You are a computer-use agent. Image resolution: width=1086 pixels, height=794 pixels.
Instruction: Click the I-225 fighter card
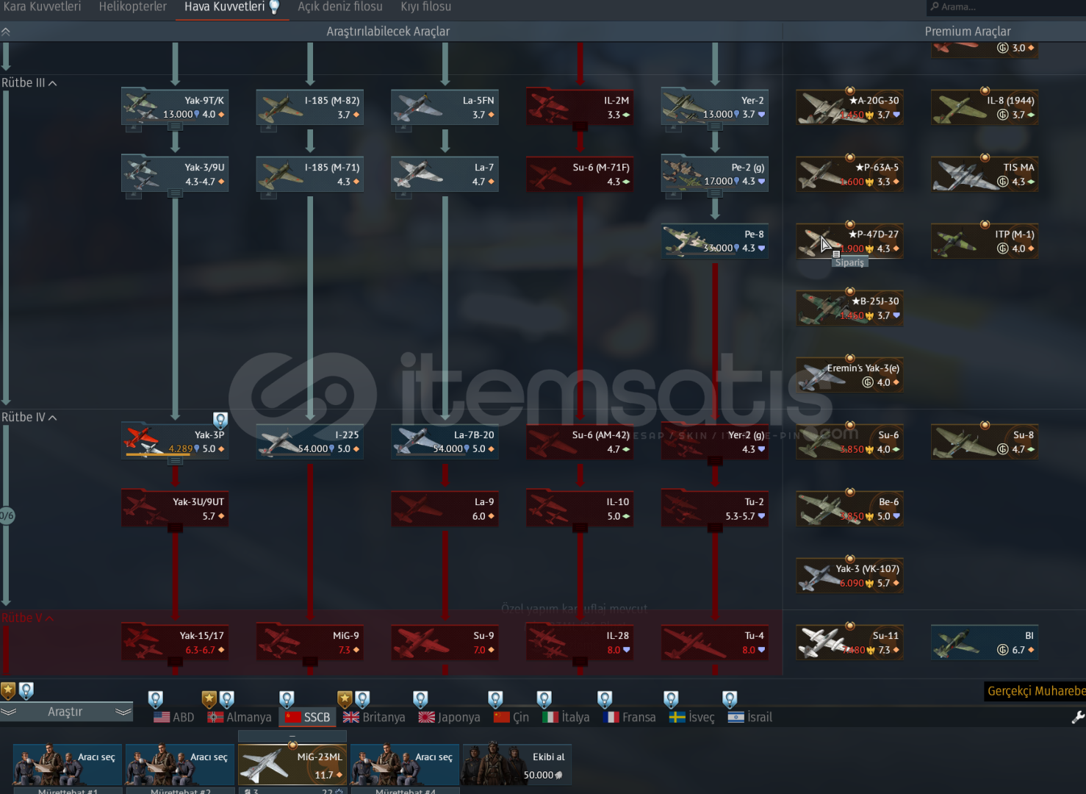pyautogui.click(x=310, y=441)
